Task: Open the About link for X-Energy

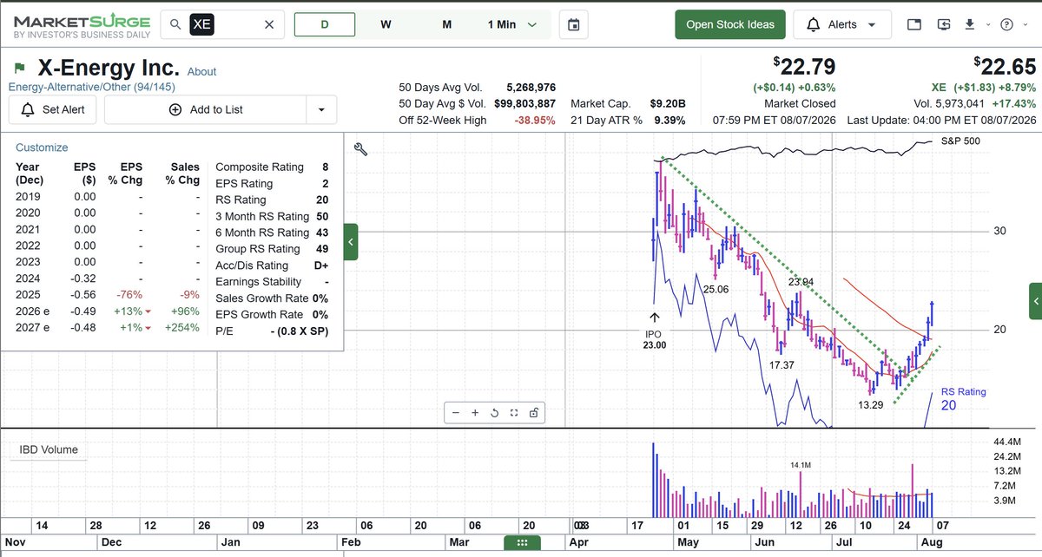Action: 201,71
